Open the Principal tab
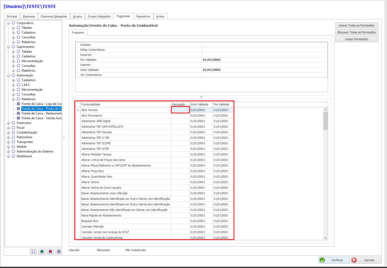This screenshot has height=268, width=387. click(12, 16)
